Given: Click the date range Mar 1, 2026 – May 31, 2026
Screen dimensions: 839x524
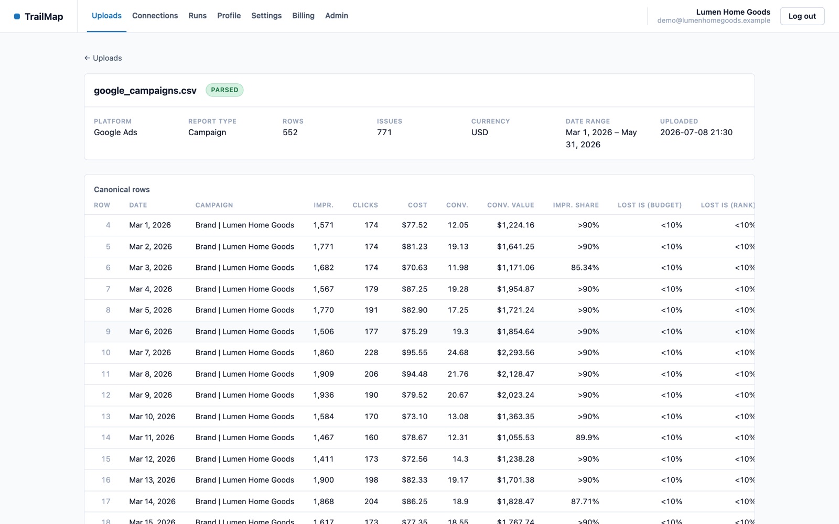Looking at the screenshot, I should click(x=601, y=138).
